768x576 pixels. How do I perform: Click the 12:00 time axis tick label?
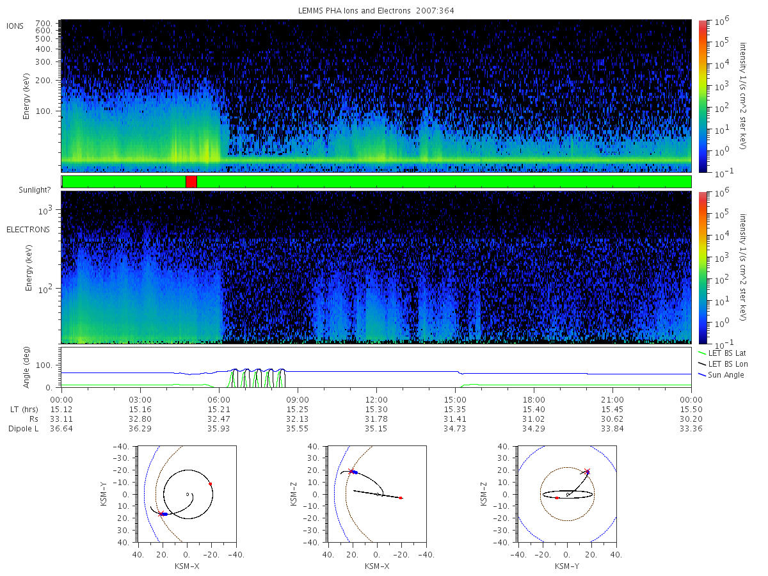point(376,397)
